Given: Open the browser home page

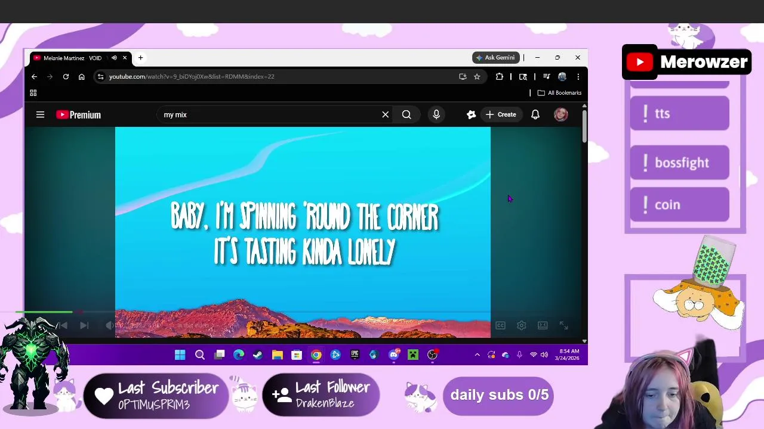Looking at the screenshot, I should pos(81,76).
